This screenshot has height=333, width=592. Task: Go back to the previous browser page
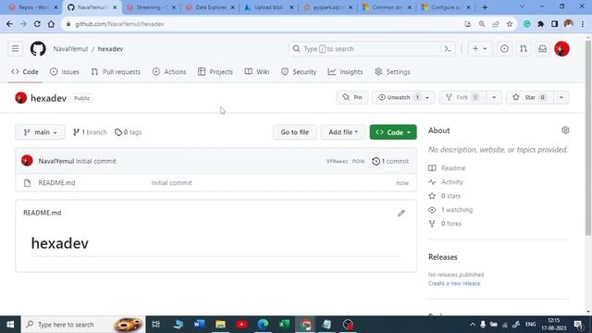[9, 24]
